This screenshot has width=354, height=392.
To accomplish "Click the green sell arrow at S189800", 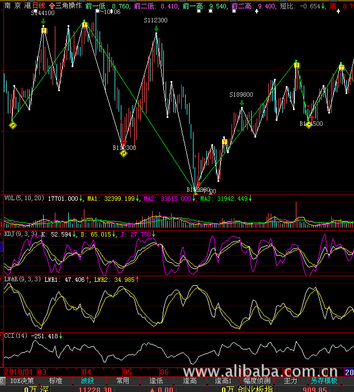I will (x=242, y=103).
